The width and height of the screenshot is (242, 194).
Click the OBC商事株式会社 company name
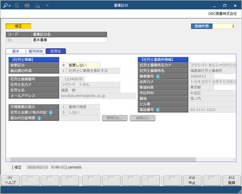222,14
